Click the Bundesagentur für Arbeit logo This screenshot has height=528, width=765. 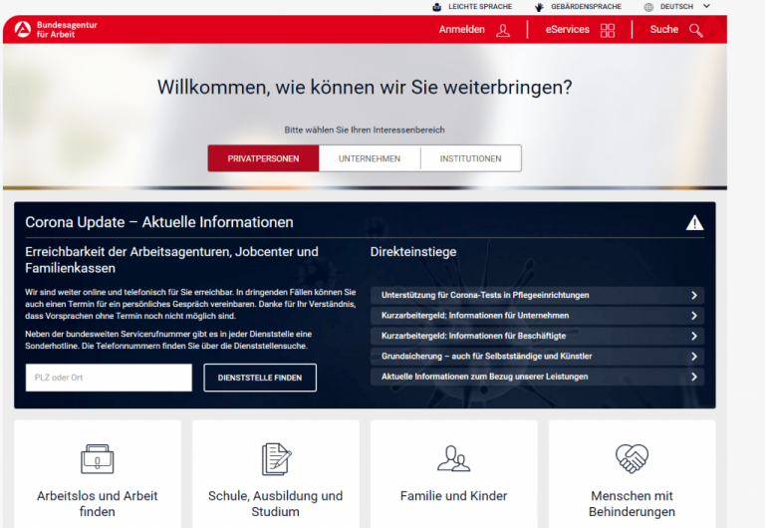click(55, 29)
